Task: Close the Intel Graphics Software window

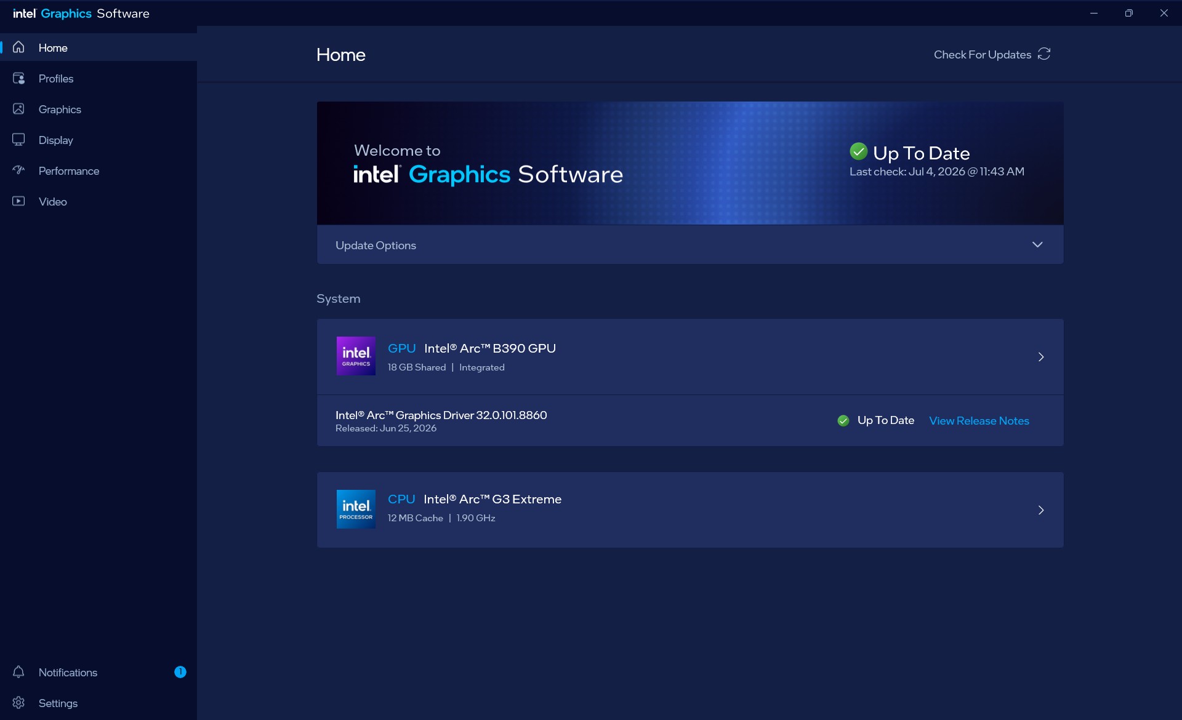Action: point(1164,13)
